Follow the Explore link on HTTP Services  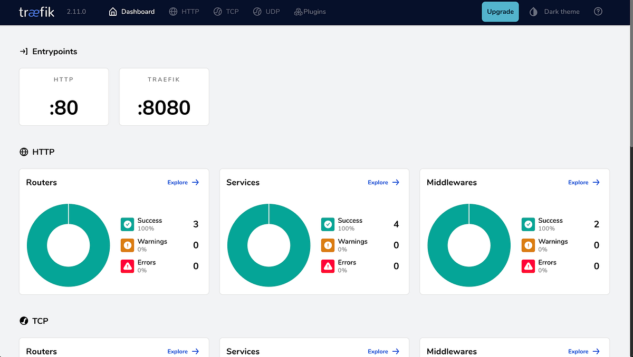pos(383,182)
